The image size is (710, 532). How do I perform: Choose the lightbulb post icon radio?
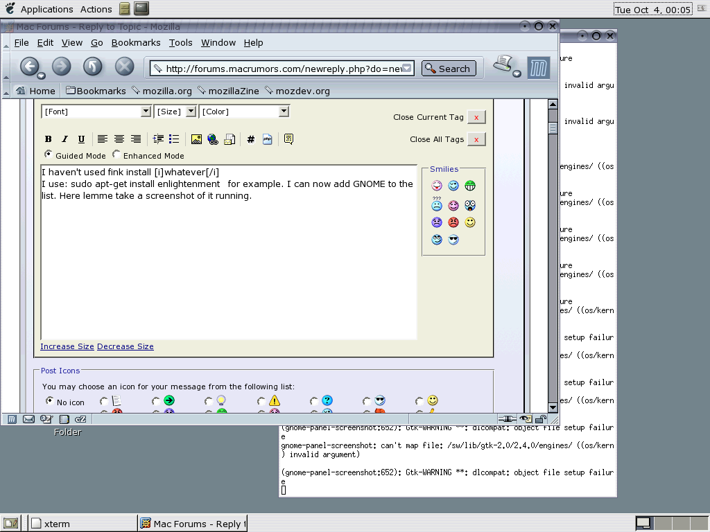[x=209, y=401]
